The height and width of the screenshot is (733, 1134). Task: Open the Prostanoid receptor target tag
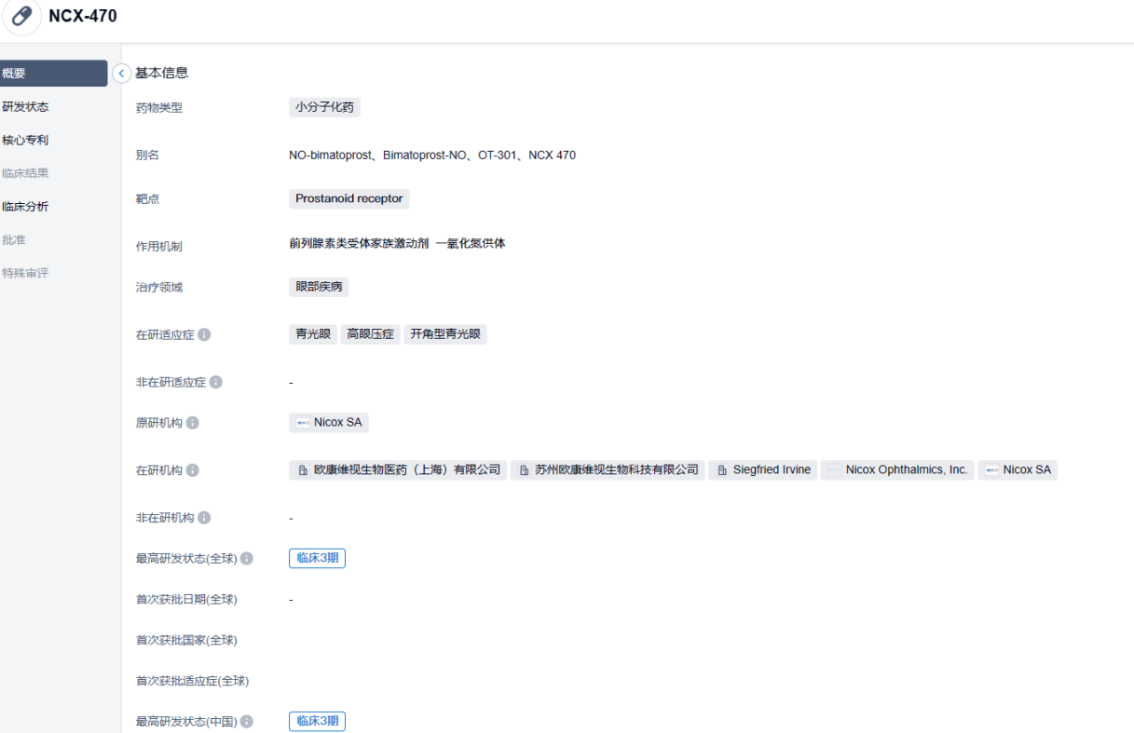point(348,198)
